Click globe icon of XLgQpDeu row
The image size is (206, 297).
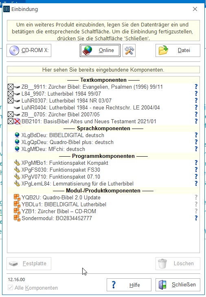point(17,142)
